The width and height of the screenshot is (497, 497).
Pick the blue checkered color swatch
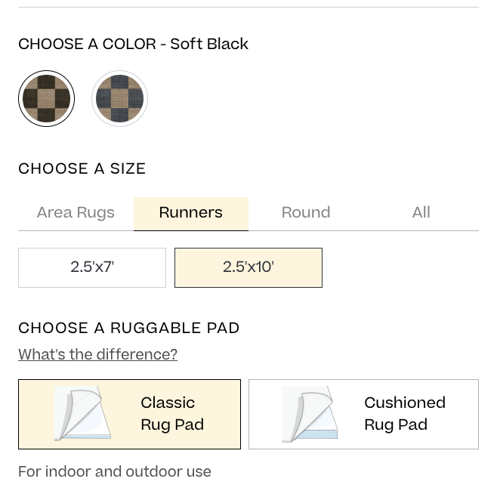point(120,99)
